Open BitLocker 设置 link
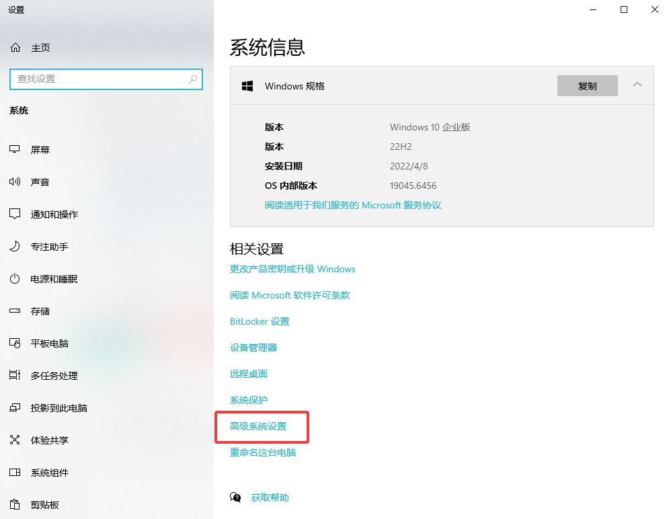Image resolution: width=667 pixels, height=519 pixels. (x=260, y=321)
